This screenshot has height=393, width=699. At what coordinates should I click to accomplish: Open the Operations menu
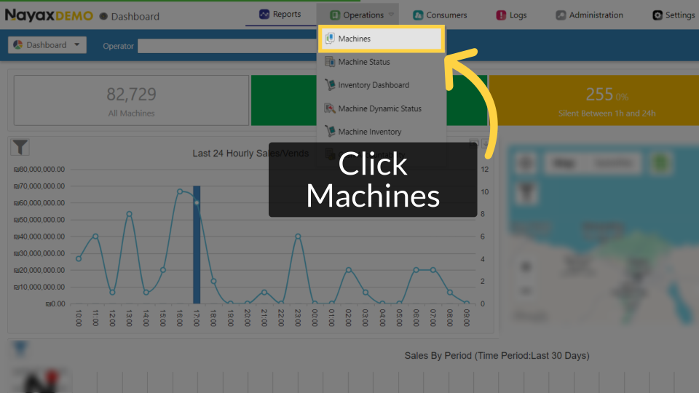coord(358,15)
